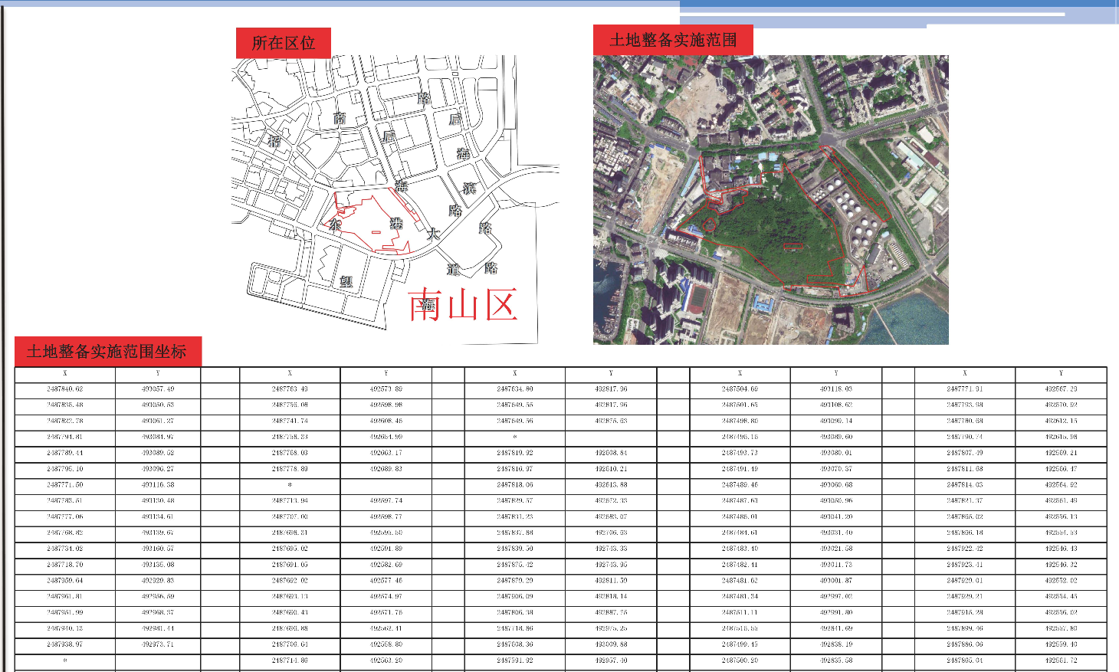The width and height of the screenshot is (1119, 672).
Task: Click the first X column header in table
Action: point(65,374)
